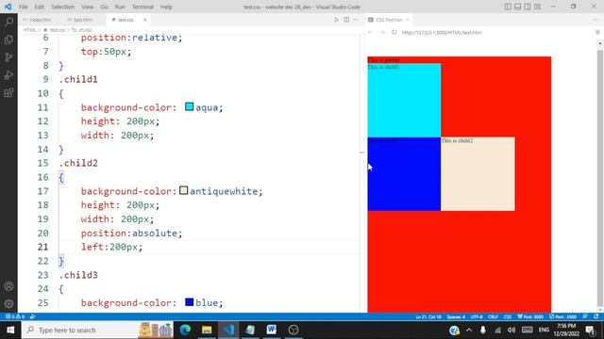Open the Help menu

[x=166, y=7]
